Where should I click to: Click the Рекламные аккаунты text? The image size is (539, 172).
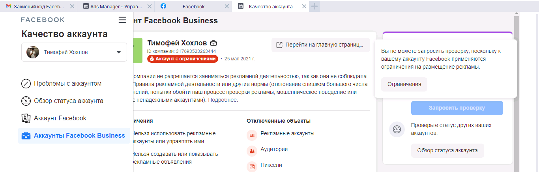tap(287, 133)
